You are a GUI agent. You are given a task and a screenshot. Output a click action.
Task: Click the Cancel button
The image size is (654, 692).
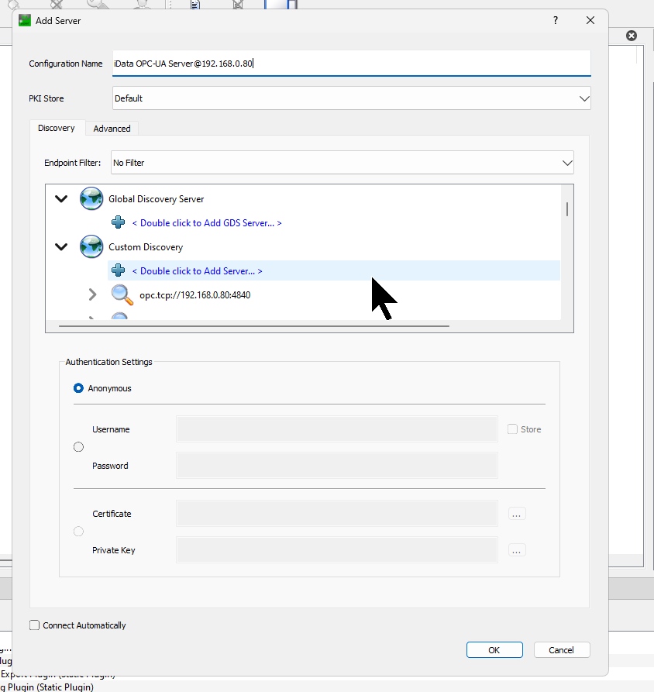click(x=561, y=649)
